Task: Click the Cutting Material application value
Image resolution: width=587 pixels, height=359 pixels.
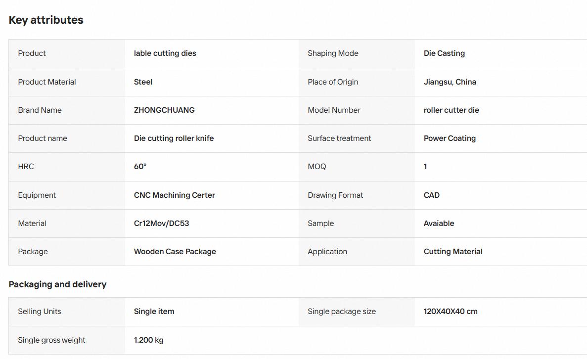Action: (453, 252)
